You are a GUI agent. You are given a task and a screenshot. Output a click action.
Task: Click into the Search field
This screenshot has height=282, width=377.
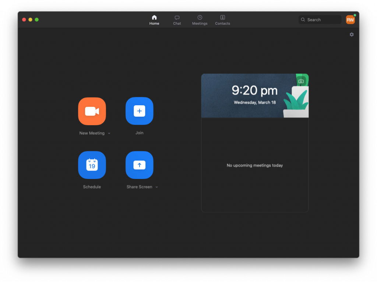(320, 20)
